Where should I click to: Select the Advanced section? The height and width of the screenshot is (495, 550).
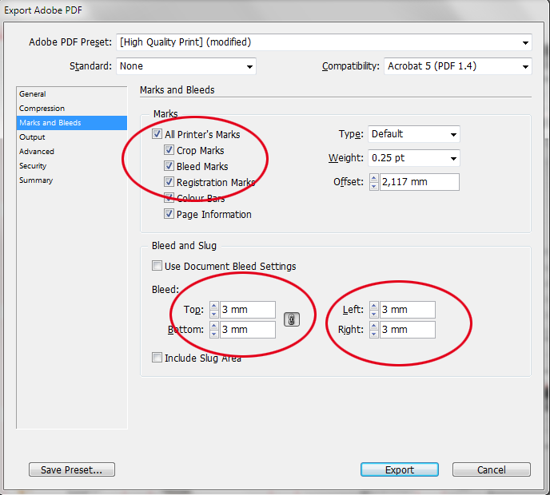point(72,152)
